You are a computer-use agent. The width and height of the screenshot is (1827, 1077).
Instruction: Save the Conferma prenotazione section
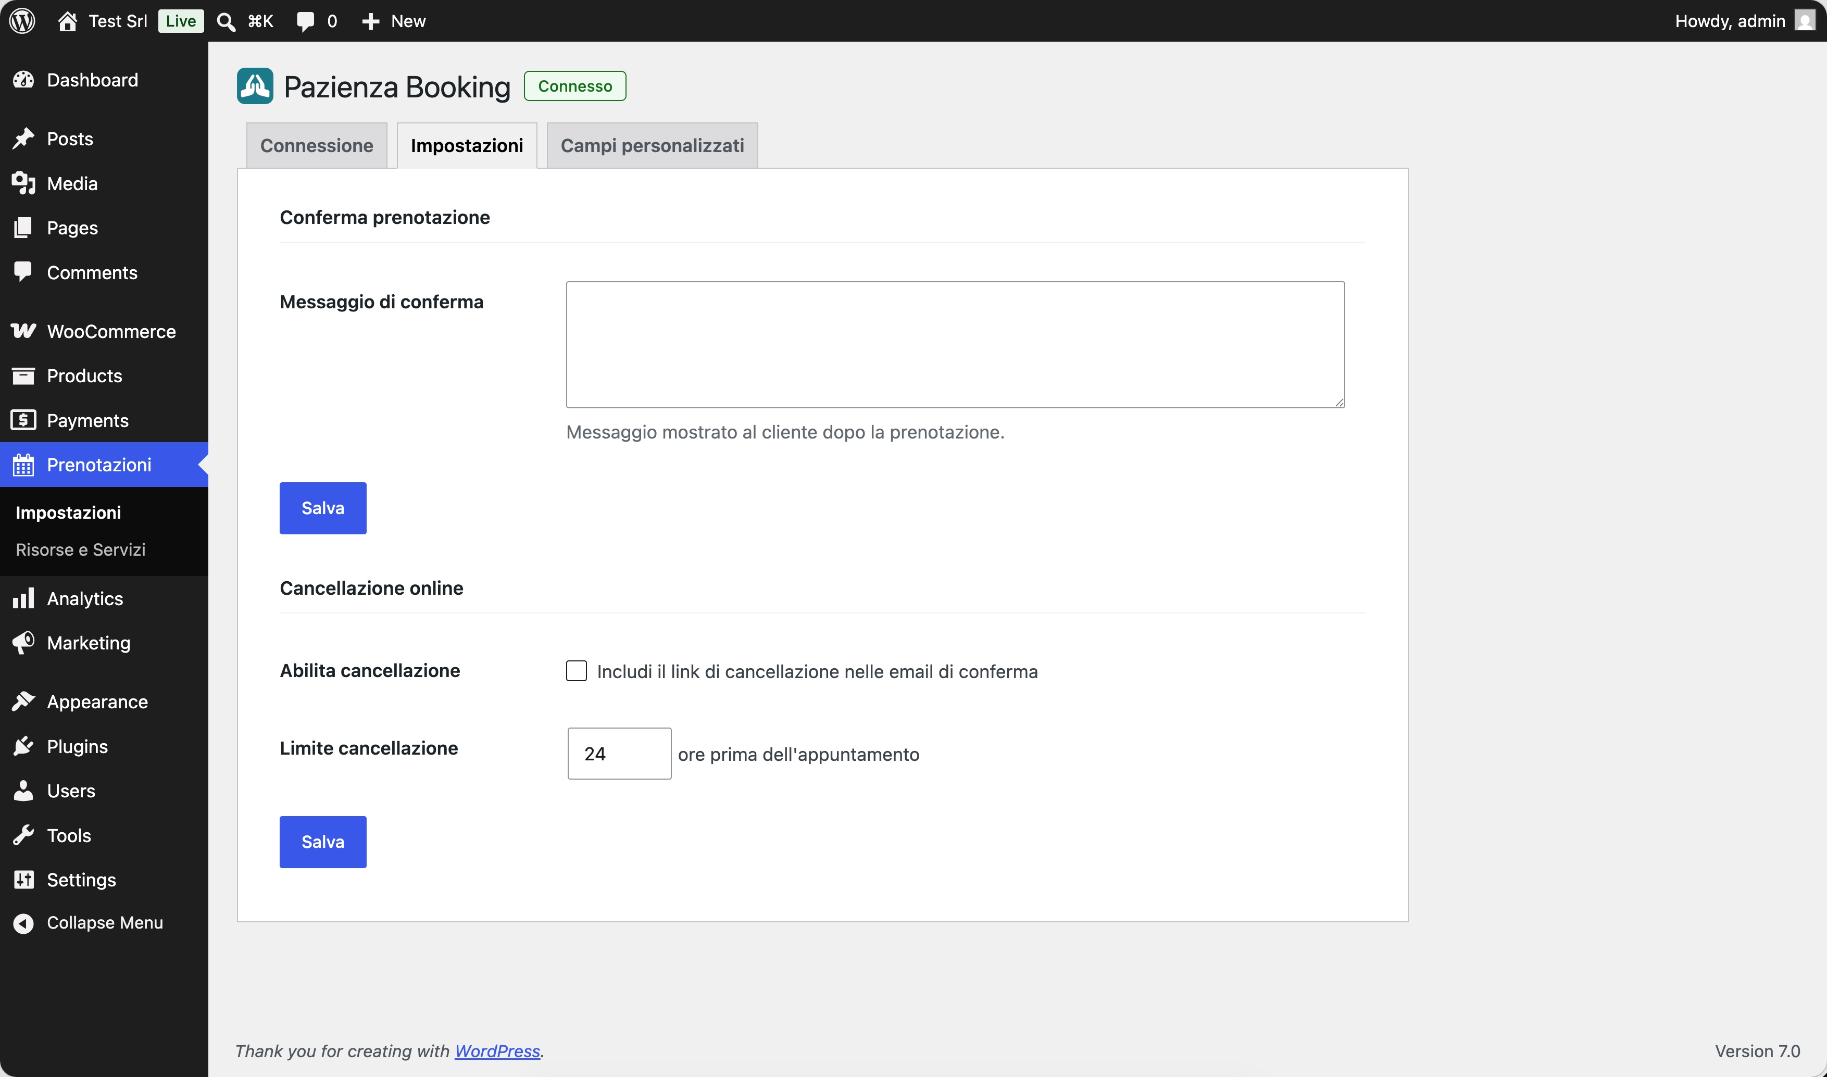323,508
